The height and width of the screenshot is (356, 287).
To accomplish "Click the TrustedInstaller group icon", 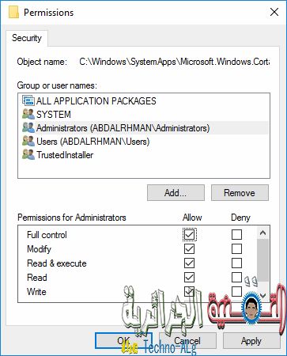I will pyautogui.click(x=28, y=154).
